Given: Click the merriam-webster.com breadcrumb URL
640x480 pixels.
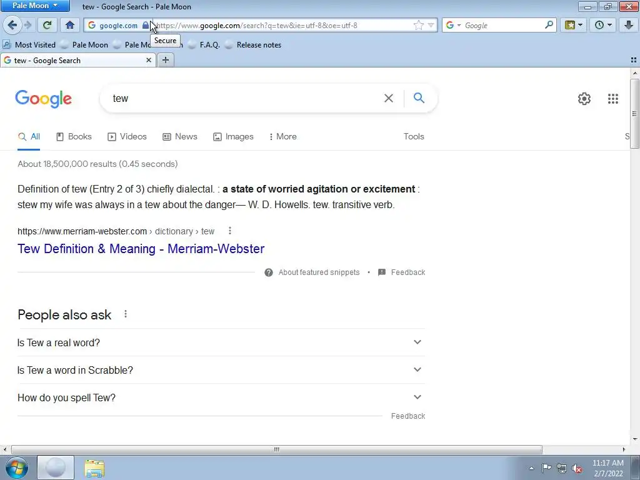Looking at the screenshot, I should pyautogui.click(x=116, y=231).
